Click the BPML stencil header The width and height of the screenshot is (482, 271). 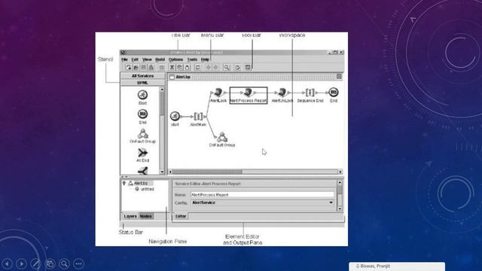[142, 83]
